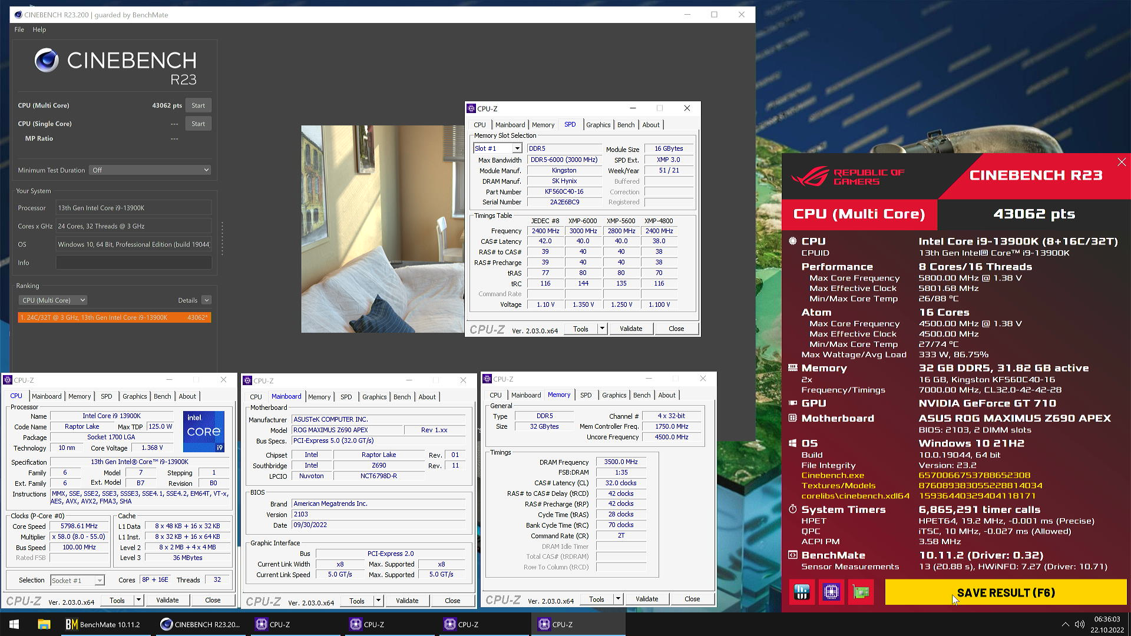
Task: Click the Processor field '13th Gen Intel Core i9-13900K'
Action: tap(134, 208)
